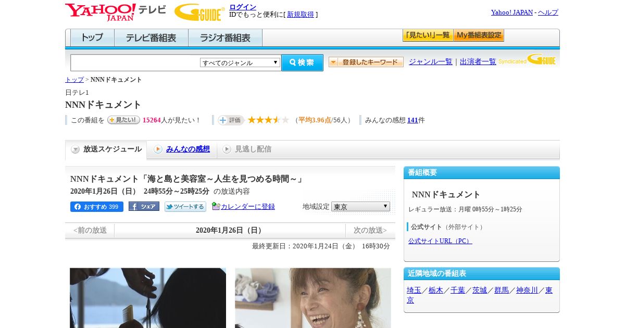Go to 次の放送> next broadcast
625x328 pixels.
370,230
